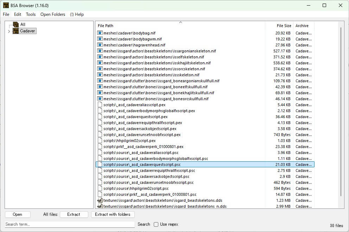The width and height of the screenshot is (349, 232).
Task: Click the bodybag.nif mesh file icon
Action: point(100,33)
